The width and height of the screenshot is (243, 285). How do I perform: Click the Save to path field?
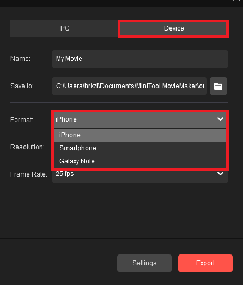(130, 86)
